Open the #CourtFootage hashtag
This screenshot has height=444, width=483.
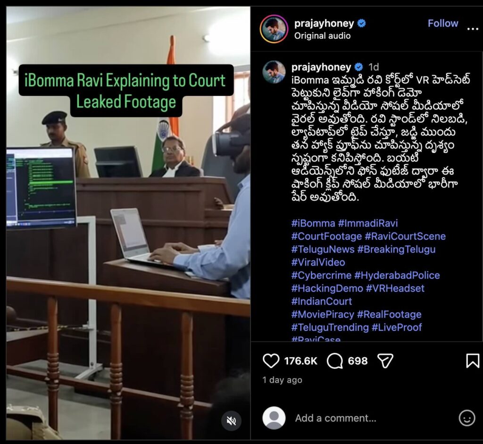tap(326, 236)
